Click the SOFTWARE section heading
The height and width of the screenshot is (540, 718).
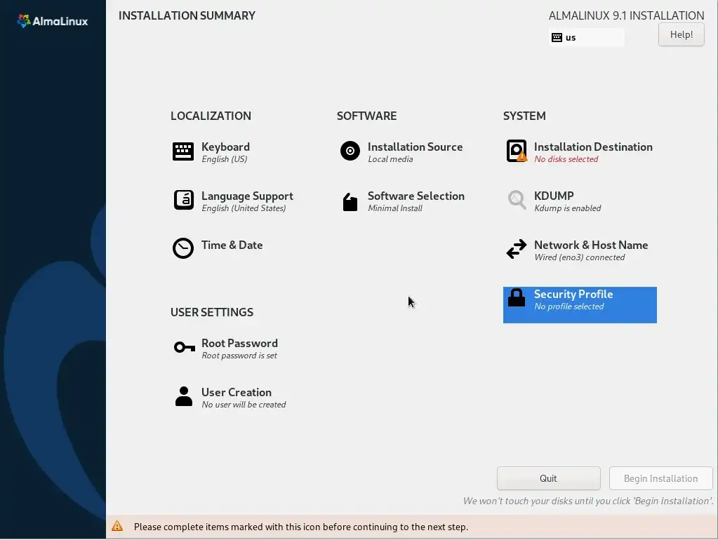pos(367,116)
